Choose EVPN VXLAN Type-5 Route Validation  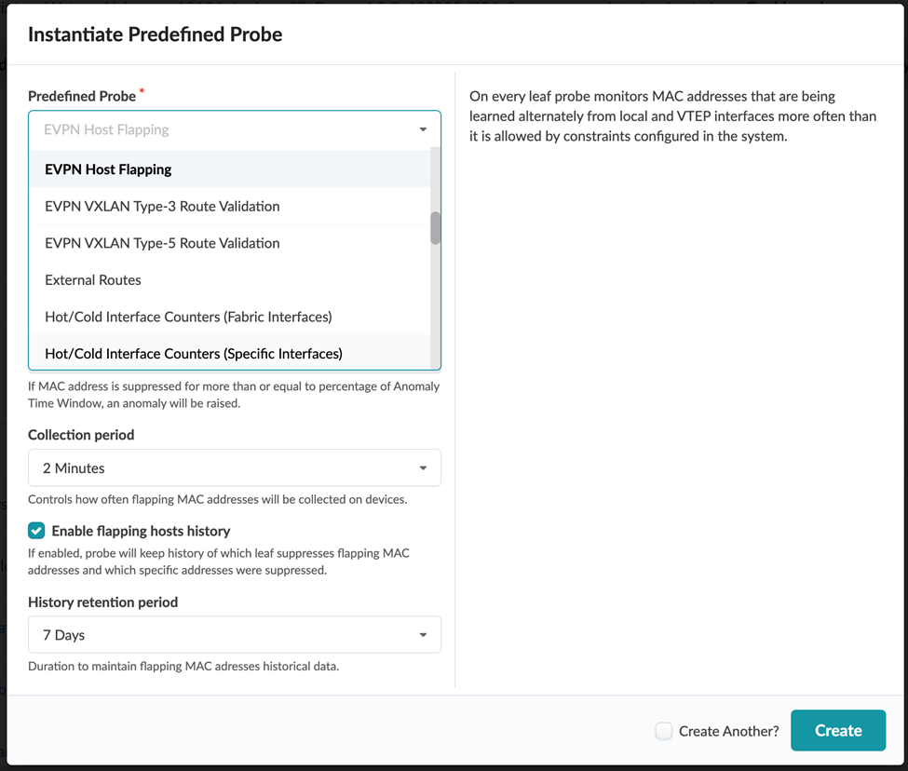click(x=162, y=243)
